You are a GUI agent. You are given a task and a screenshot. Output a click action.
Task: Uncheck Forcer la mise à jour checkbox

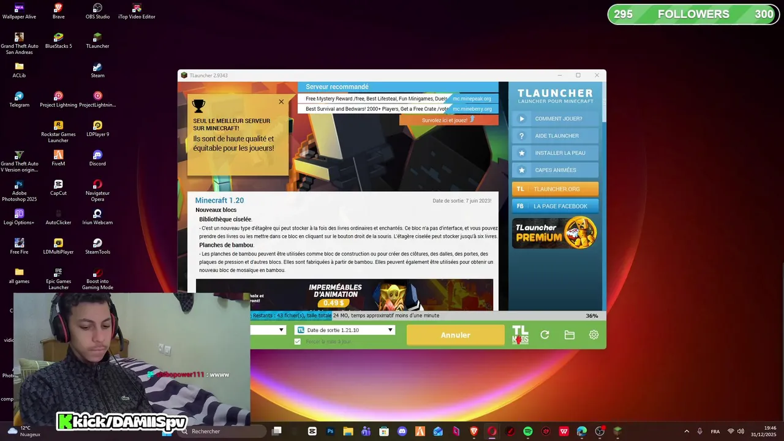point(298,341)
